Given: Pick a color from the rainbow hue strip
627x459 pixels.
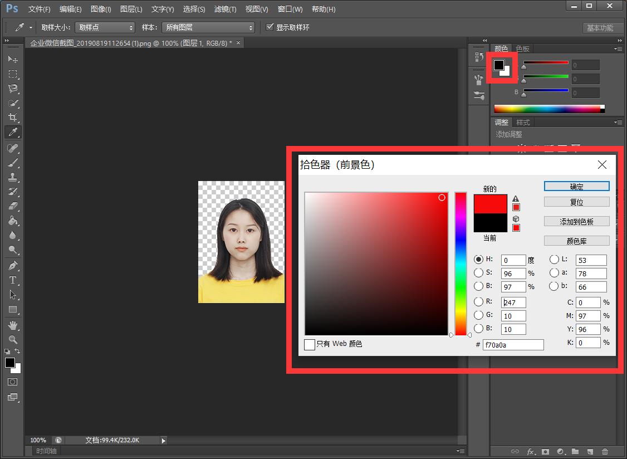Looking at the screenshot, I should [x=461, y=262].
